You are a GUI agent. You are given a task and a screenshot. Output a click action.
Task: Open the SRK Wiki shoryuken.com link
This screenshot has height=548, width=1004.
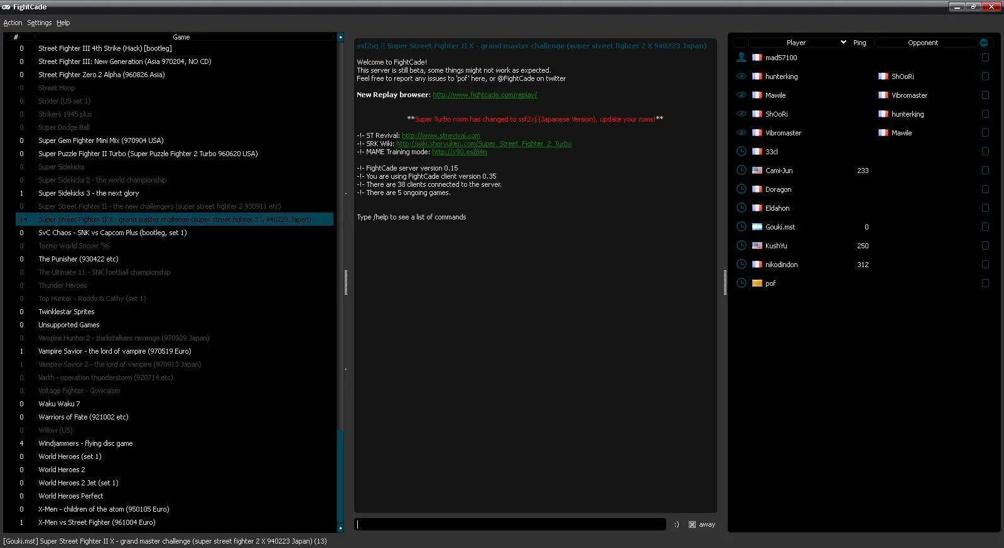pos(484,144)
